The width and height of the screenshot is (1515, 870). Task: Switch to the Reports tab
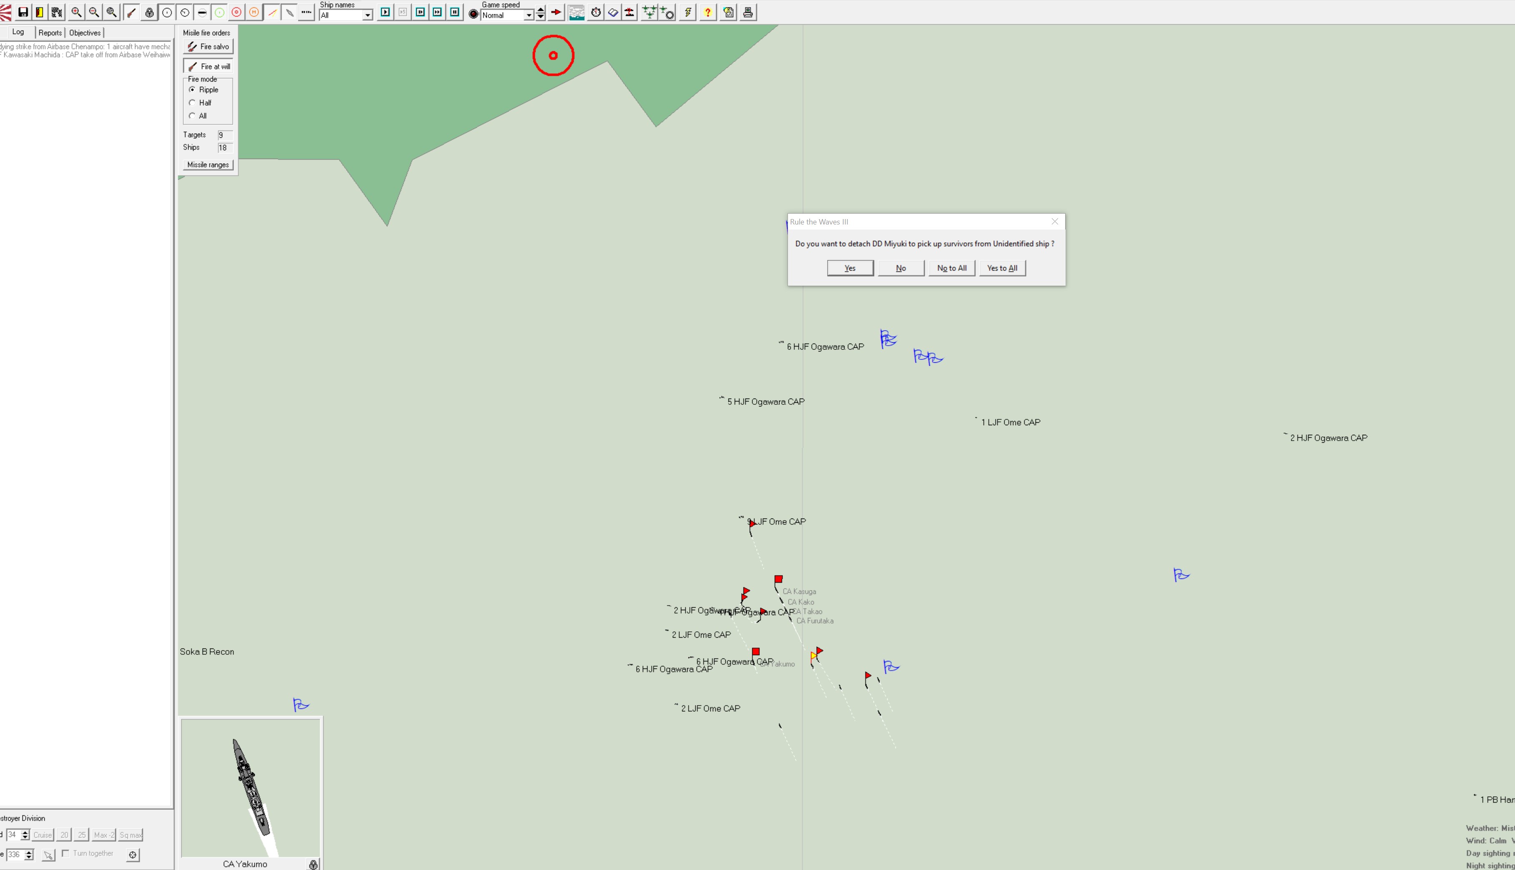coord(50,33)
